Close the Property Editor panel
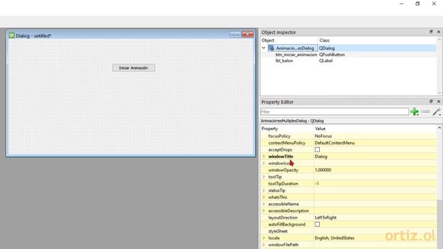443x249 pixels. click(438, 102)
